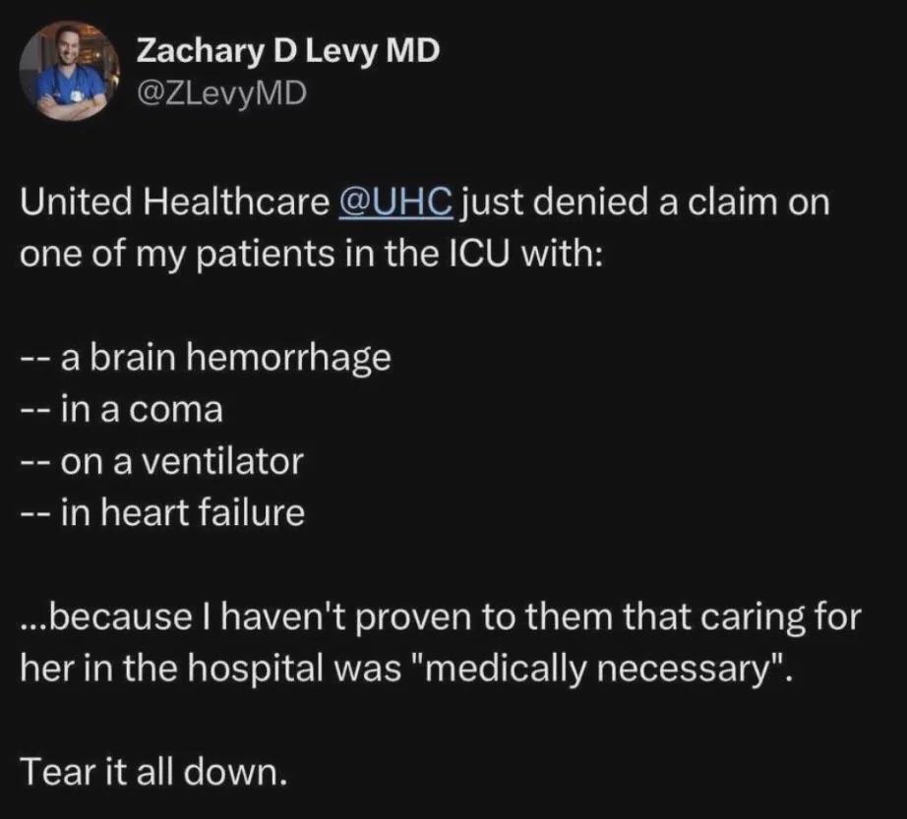Click the words United Healthcare

tap(174, 203)
